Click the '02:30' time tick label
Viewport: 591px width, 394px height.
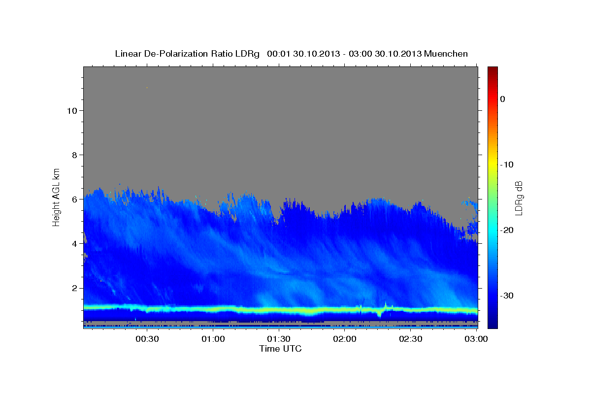tap(411, 339)
